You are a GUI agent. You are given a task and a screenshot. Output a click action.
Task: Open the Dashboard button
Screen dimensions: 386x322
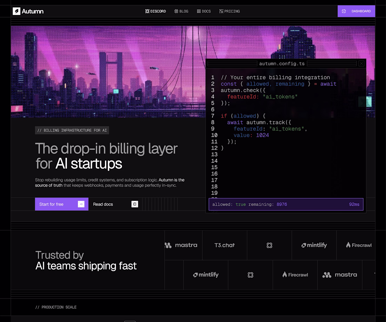point(356,11)
